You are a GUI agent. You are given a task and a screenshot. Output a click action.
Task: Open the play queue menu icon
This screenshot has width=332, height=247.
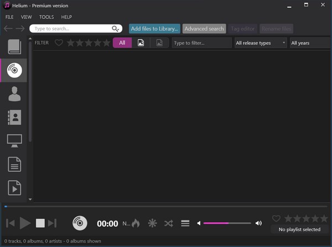(185, 223)
